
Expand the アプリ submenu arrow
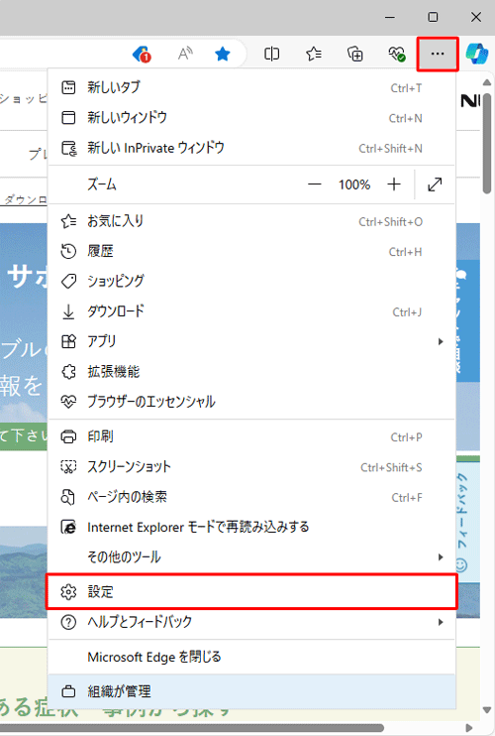(441, 341)
